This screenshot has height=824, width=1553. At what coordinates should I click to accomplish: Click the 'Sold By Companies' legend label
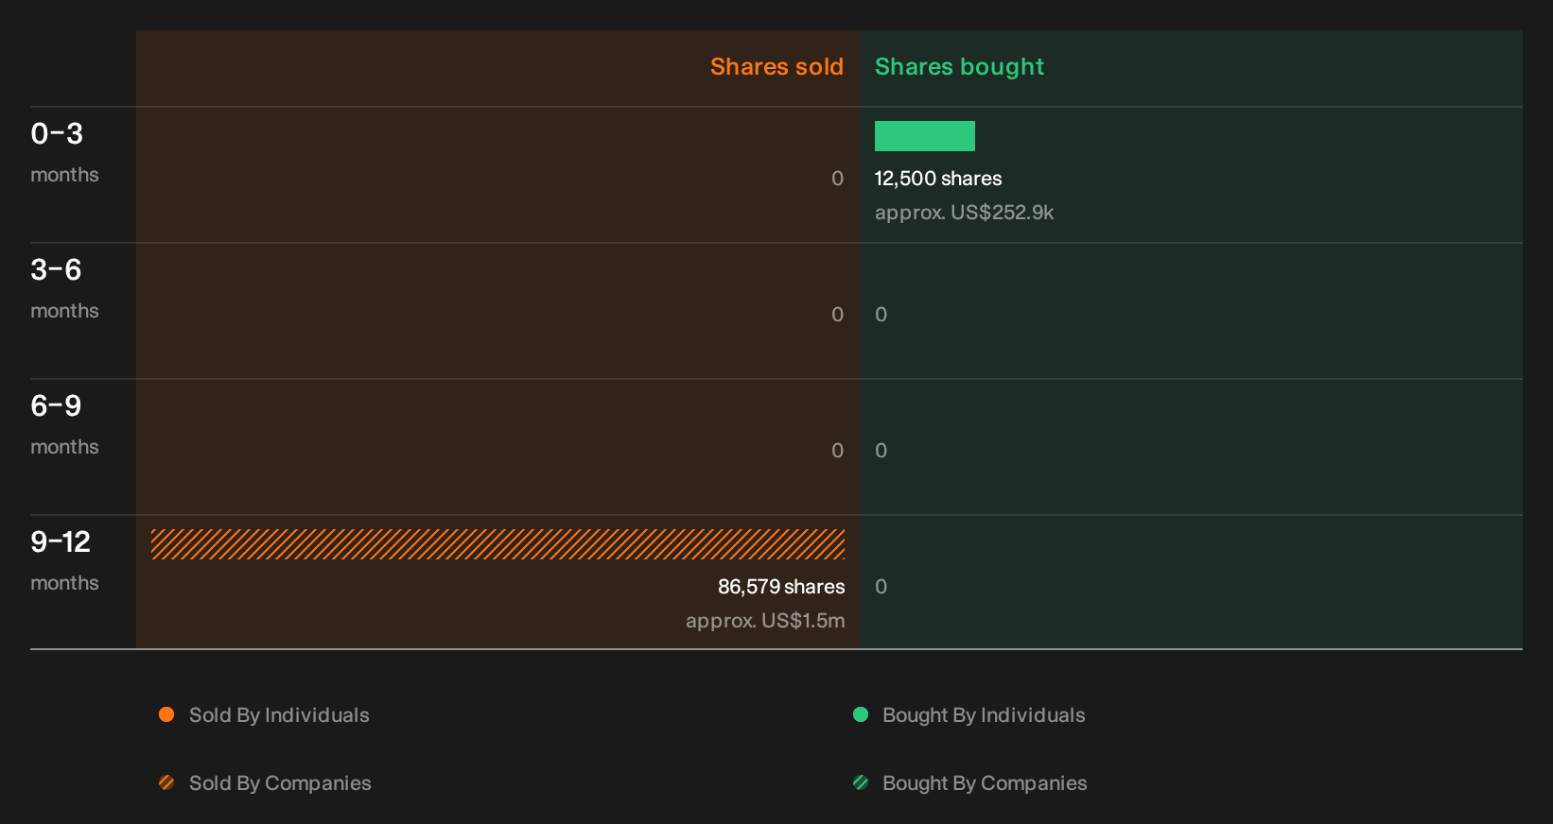tap(280, 783)
